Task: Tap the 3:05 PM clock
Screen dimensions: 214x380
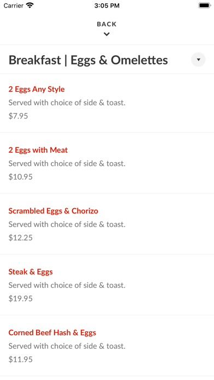Action: pyautogui.click(x=107, y=5)
